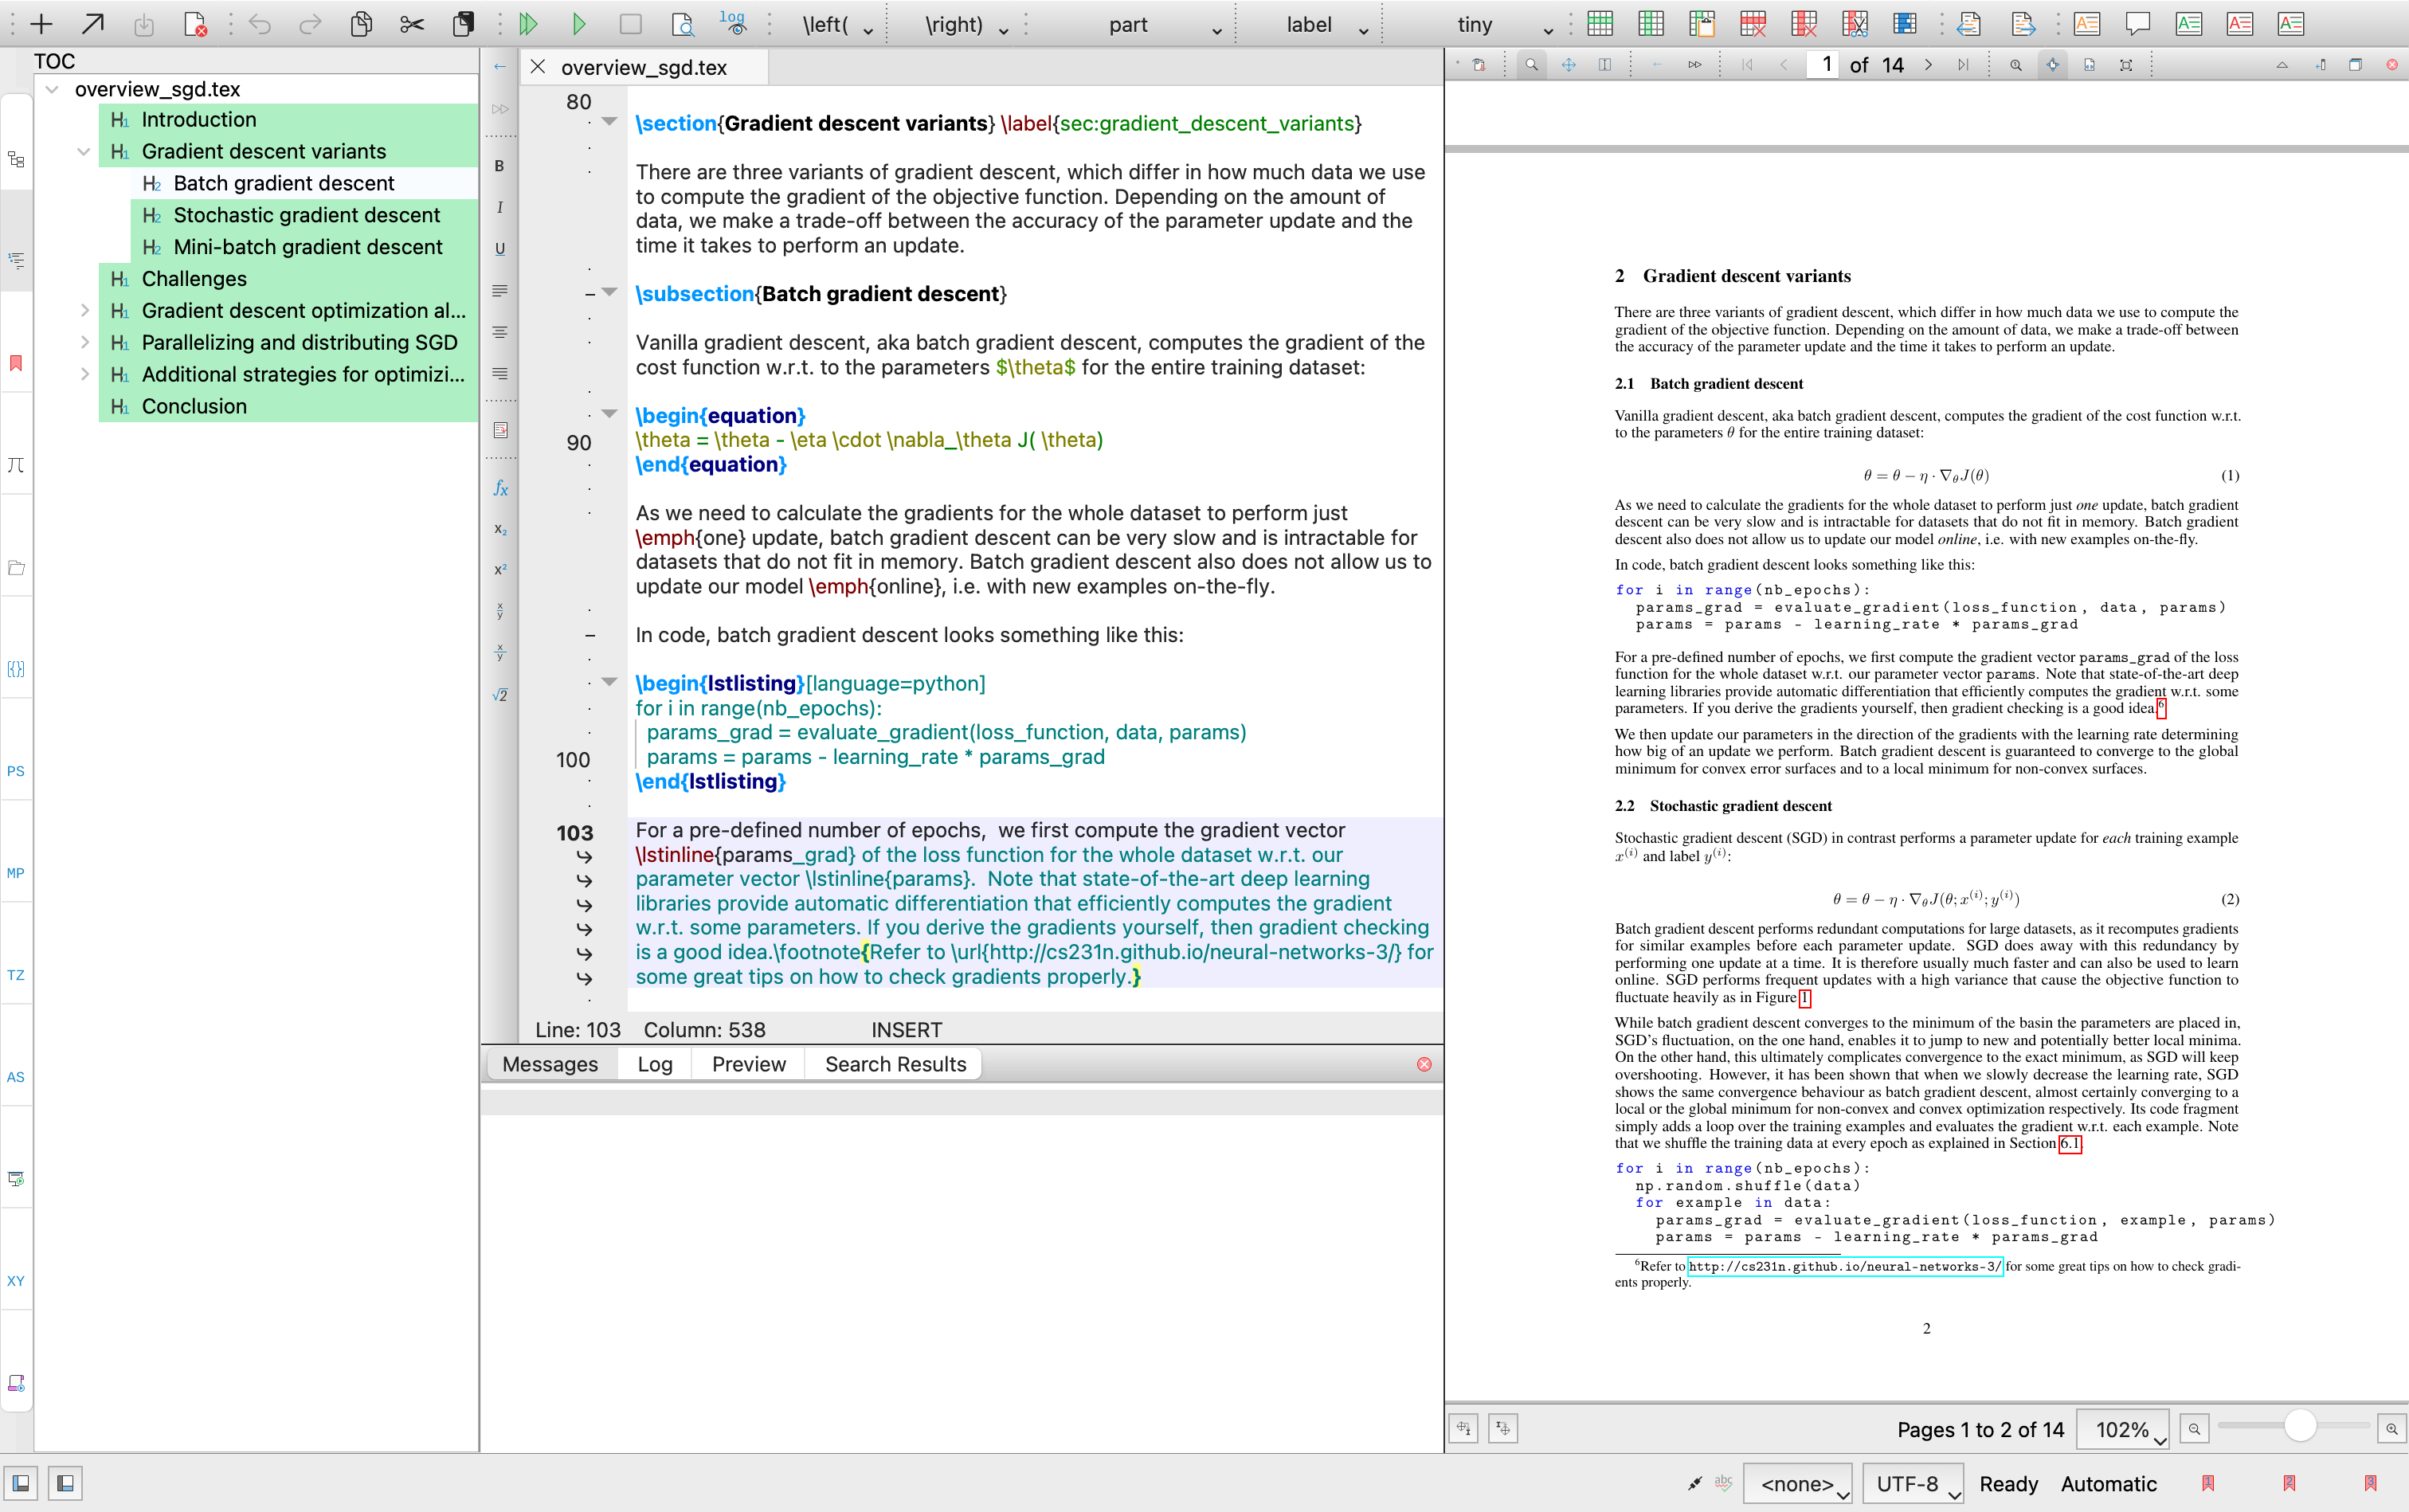Click the green Compile play icon
The image size is (2409, 1512).
coord(578,24)
